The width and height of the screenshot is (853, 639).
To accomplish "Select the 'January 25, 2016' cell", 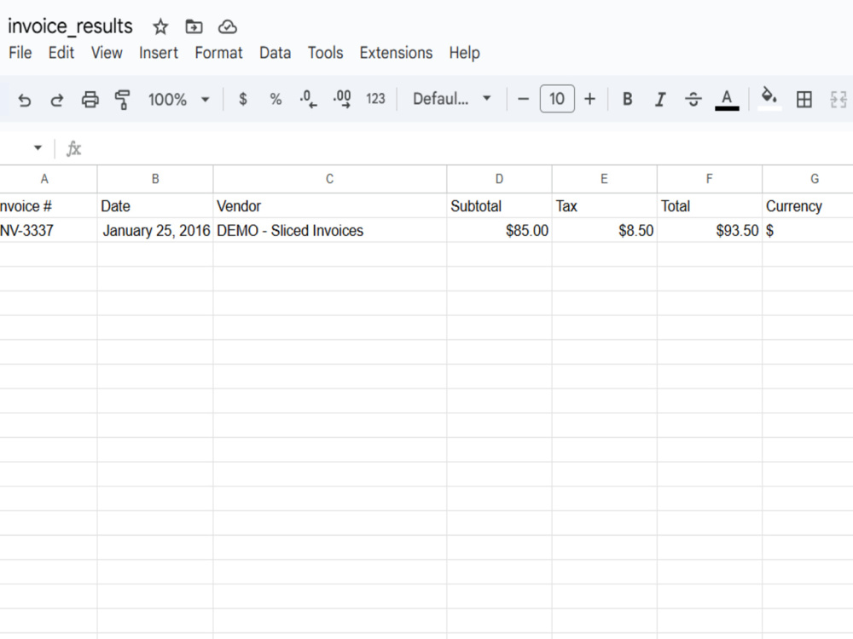I will pyautogui.click(x=155, y=230).
